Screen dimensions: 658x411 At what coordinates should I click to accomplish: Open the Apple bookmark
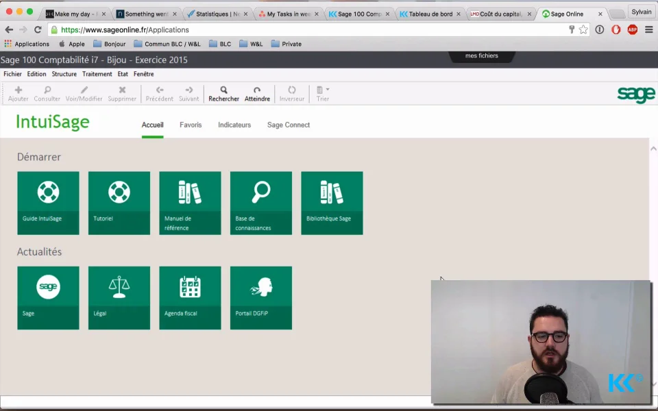[71, 44]
